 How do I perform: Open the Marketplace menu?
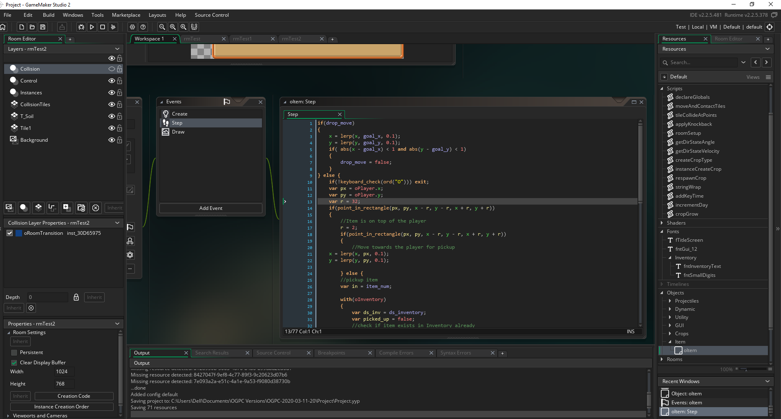click(x=126, y=15)
